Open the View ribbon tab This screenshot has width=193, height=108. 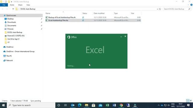pos(28,5)
